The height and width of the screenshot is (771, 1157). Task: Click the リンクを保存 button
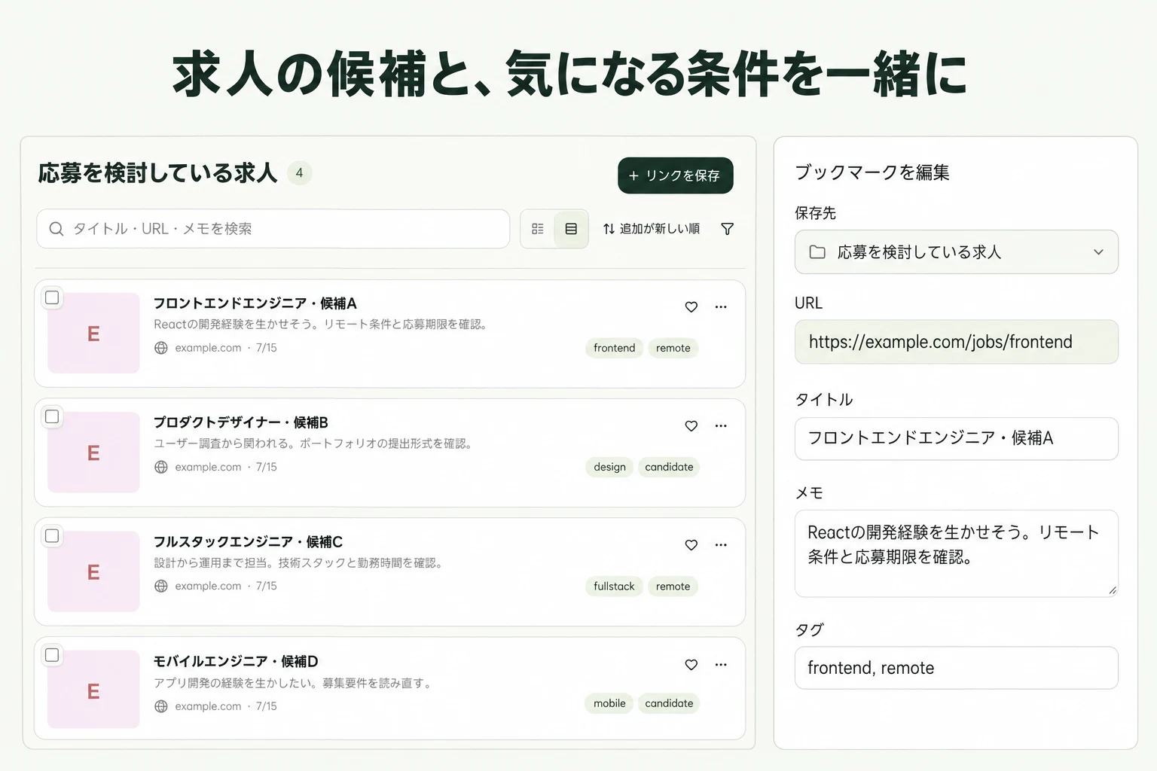[x=675, y=175]
